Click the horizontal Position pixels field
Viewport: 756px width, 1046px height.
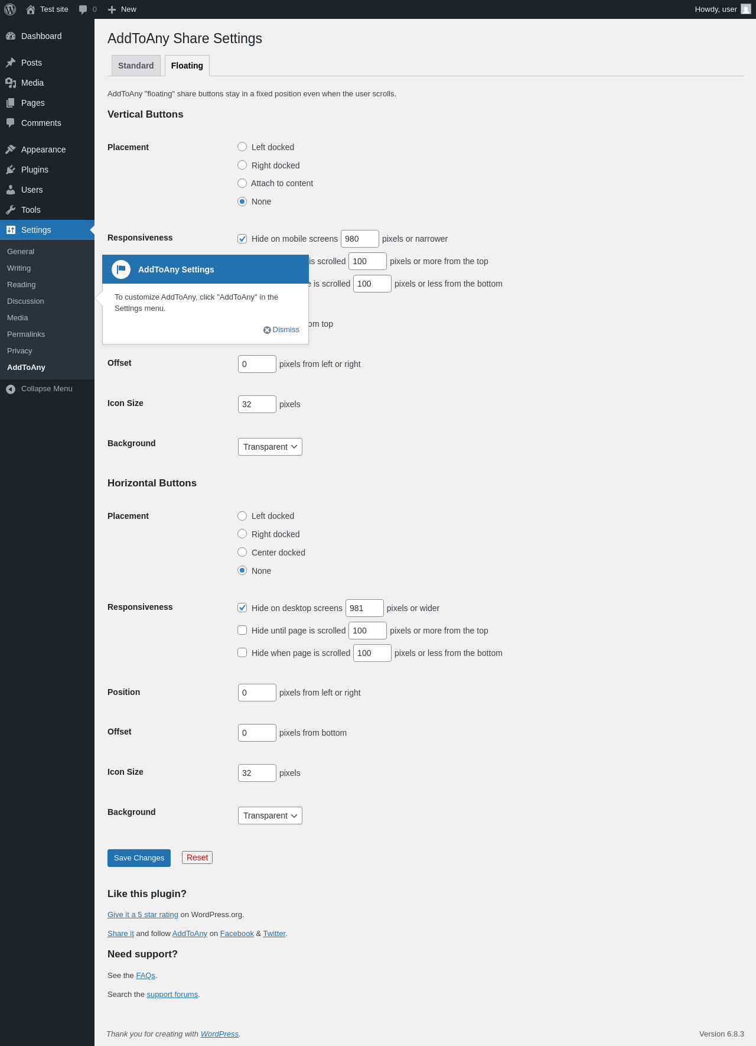tap(257, 693)
